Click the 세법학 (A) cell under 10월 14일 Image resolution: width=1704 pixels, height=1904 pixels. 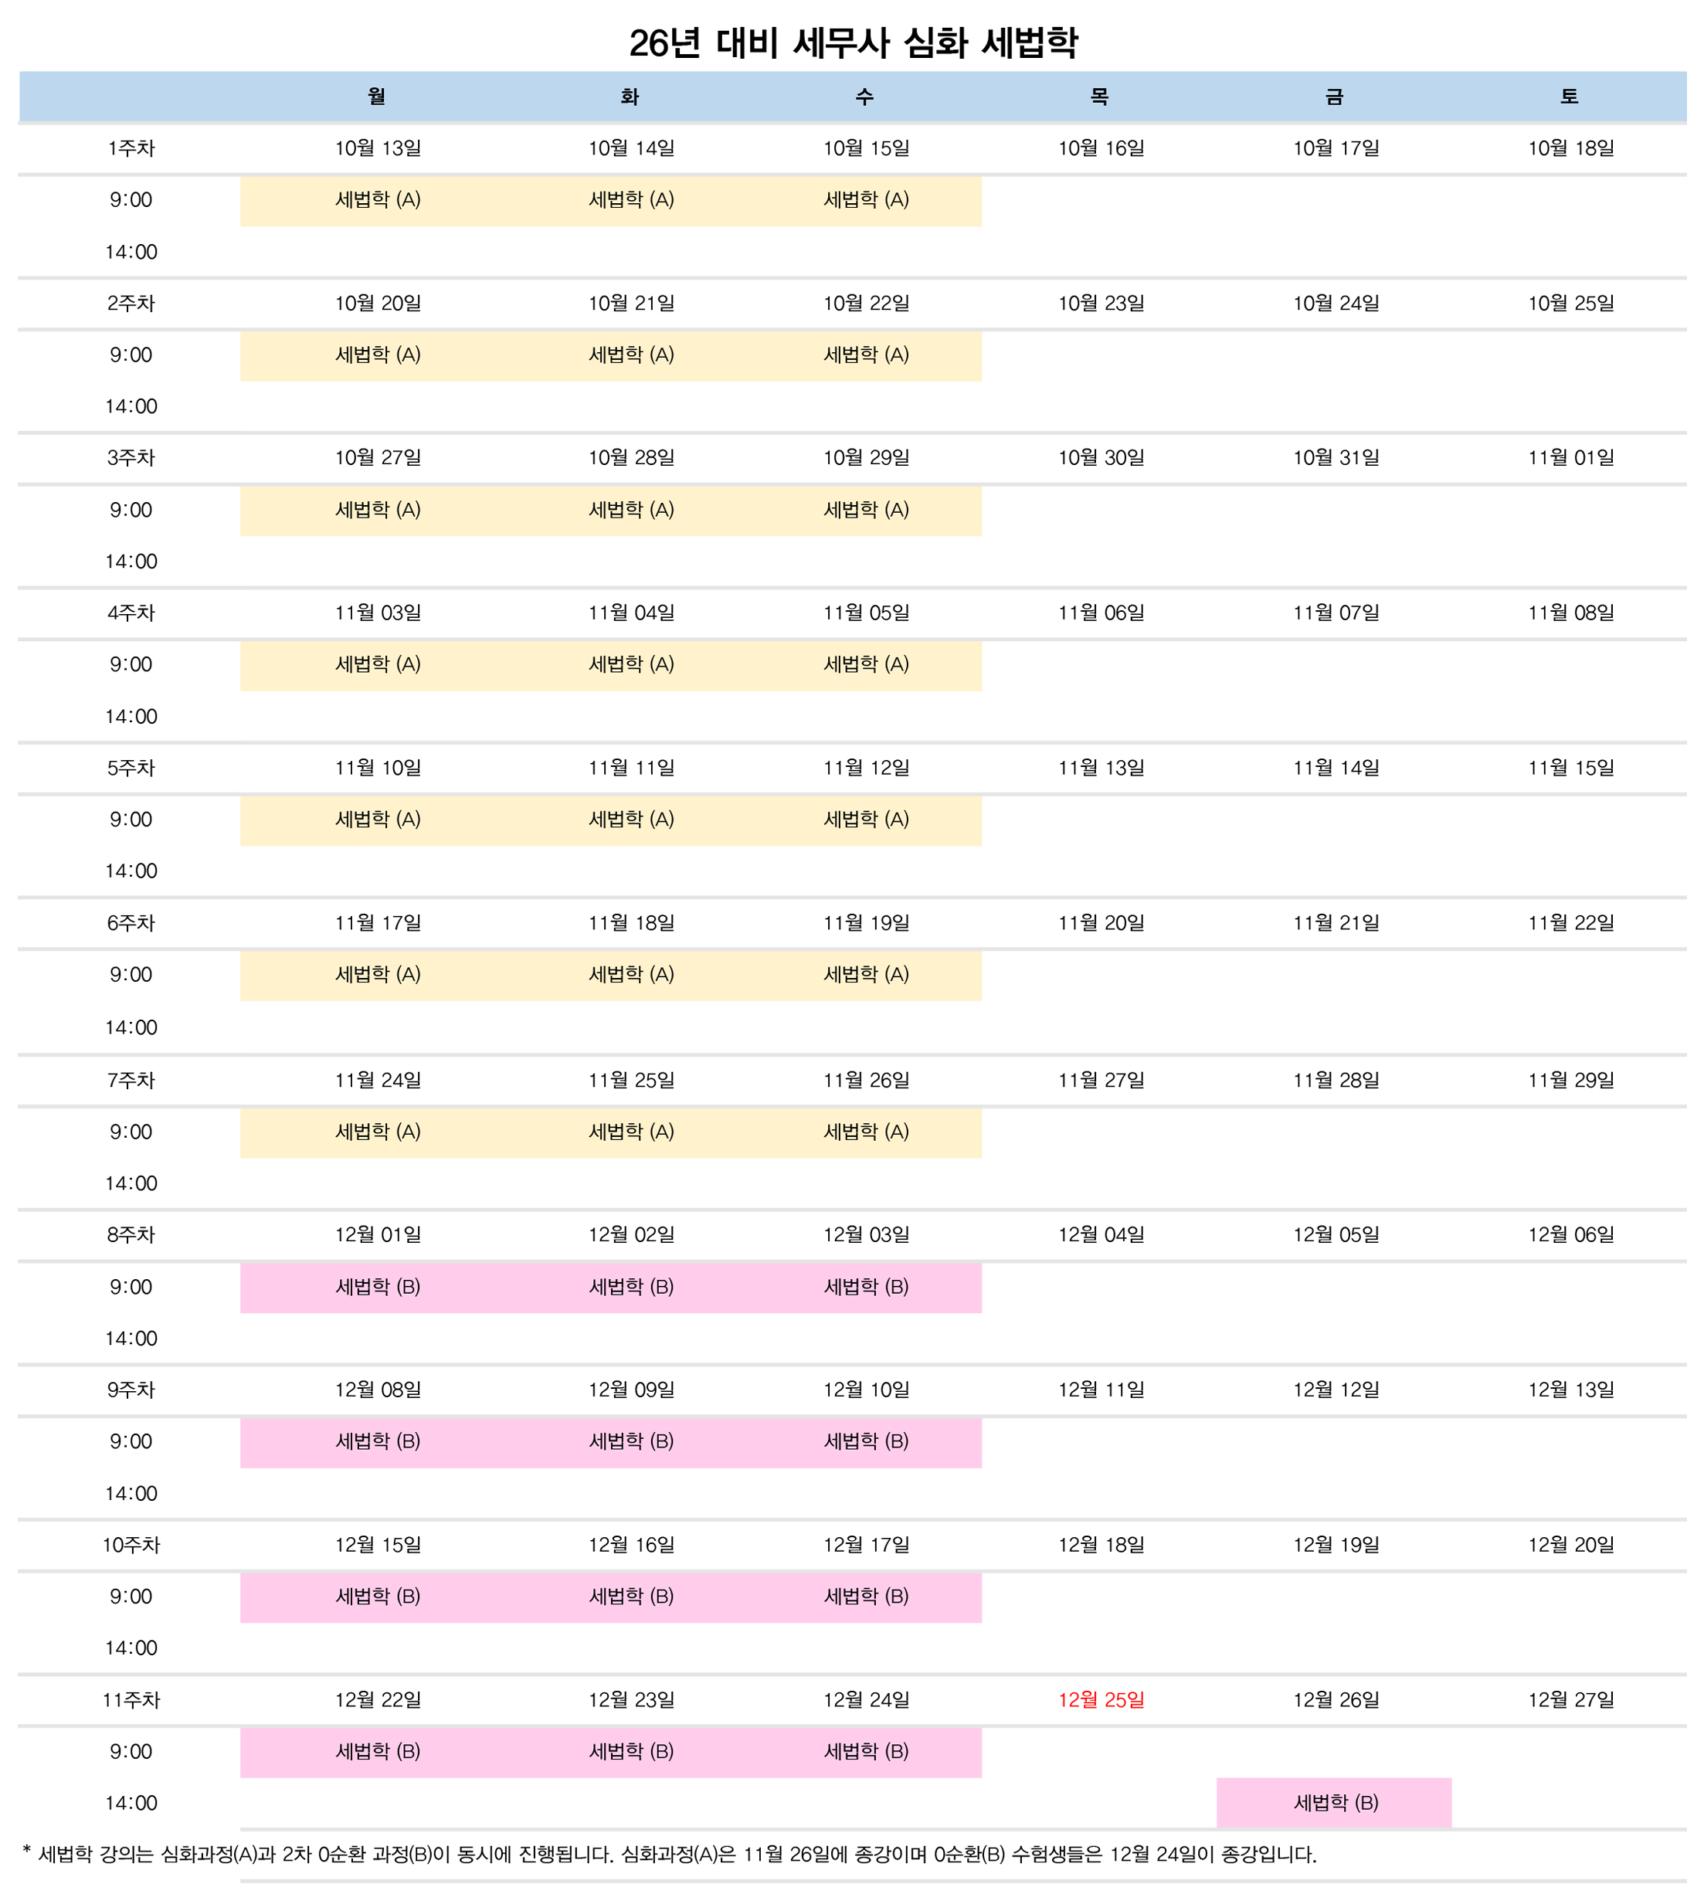pos(631,200)
